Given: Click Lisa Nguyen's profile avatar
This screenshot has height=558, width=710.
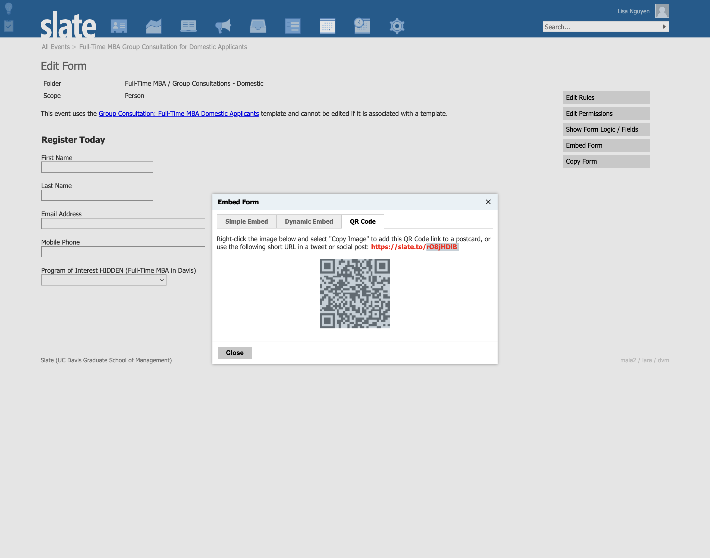Looking at the screenshot, I should (662, 11).
